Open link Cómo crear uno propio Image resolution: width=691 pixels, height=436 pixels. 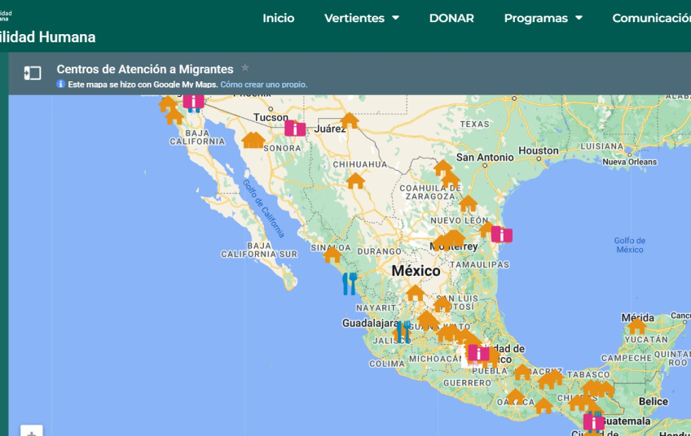pyautogui.click(x=263, y=85)
